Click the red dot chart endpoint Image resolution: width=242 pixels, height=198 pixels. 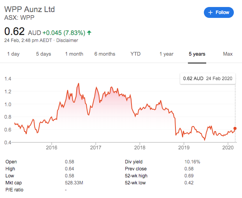[x=235, y=128]
